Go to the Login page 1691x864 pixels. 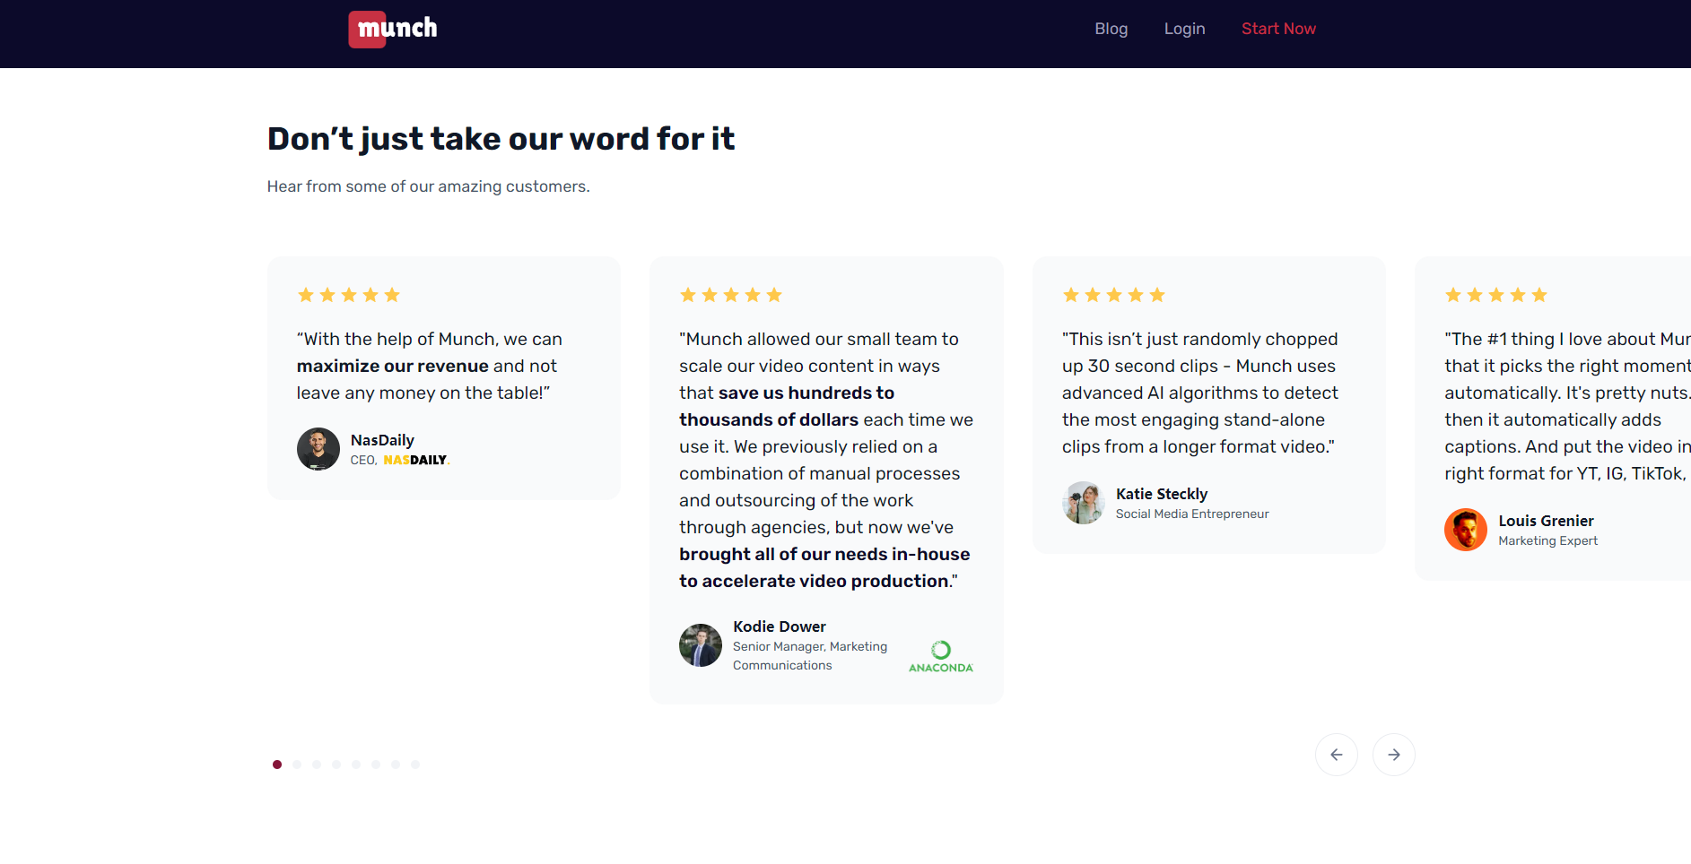(x=1184, y=29)
